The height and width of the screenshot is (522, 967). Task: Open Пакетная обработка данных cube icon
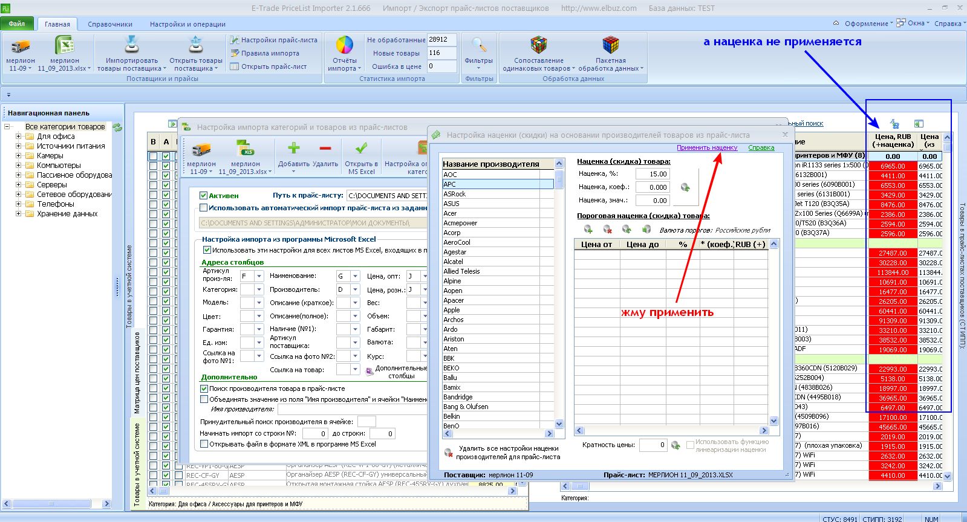611,45
